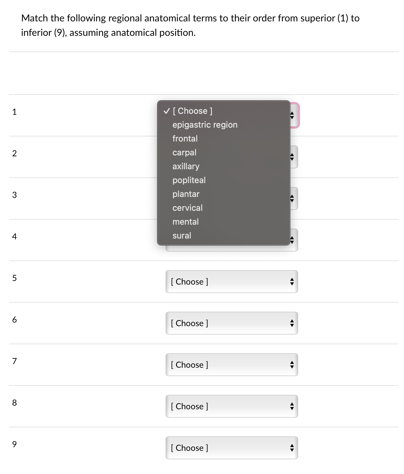This screenshot has width=404, height=474.
Task: Click the stepper arrows on row 3 dropdown
Action: tap(293, 198)
